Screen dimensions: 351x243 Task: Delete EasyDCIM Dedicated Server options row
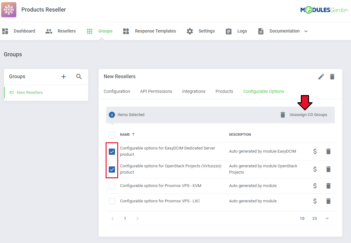pyautogui.click(x=328, y=151)
